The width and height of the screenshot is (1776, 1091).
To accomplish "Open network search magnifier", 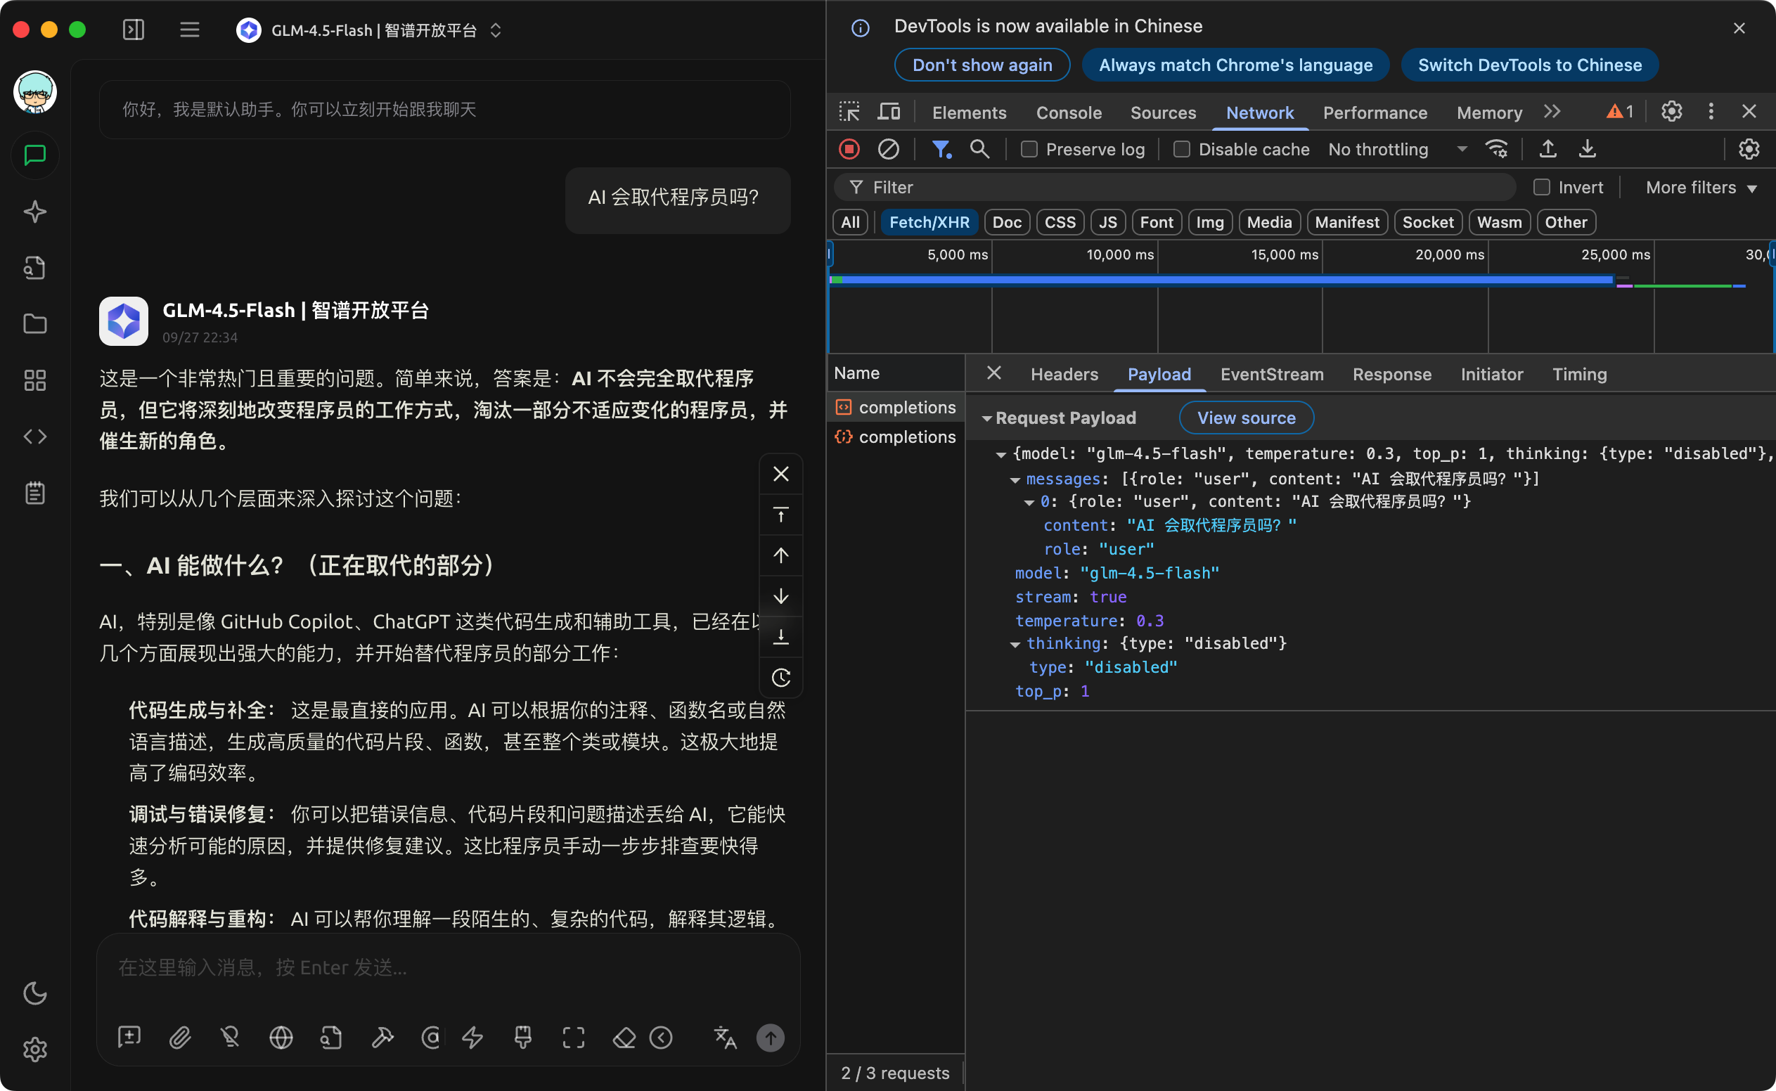I will click(x=979, y=148).
